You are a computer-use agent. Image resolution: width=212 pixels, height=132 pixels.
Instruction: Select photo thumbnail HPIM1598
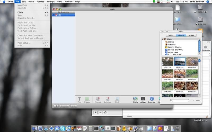pyautogui.click(x=167, y=62)
